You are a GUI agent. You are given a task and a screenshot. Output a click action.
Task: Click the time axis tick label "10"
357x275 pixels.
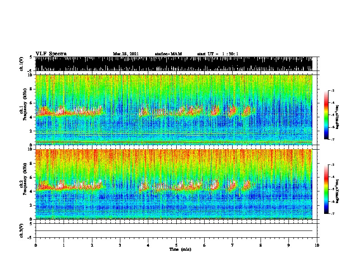tap(317, 245)
